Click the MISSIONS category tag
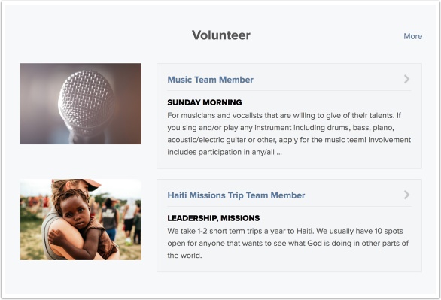This screenshot has width=441, height=300. click(240, 218)
